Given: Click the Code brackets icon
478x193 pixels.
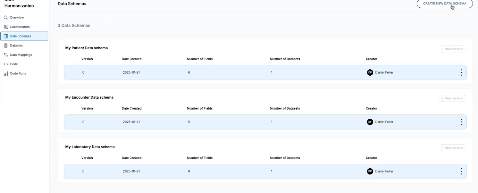Looking at the screenshot, I should pyautogui.click(x=6, y=64).
